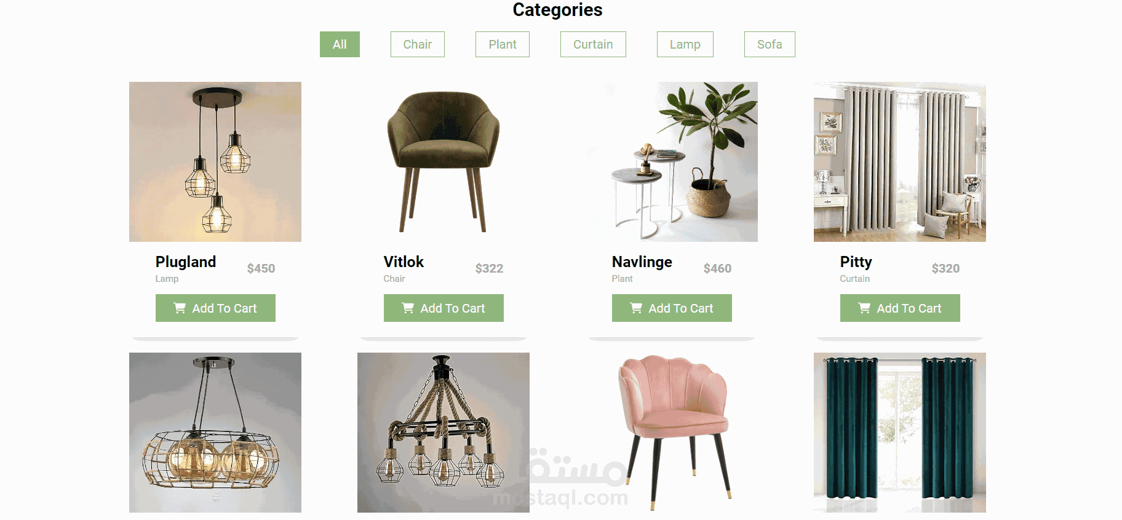Choose the Sofa category filter
1122x520 pixels.
coord(770,44)
